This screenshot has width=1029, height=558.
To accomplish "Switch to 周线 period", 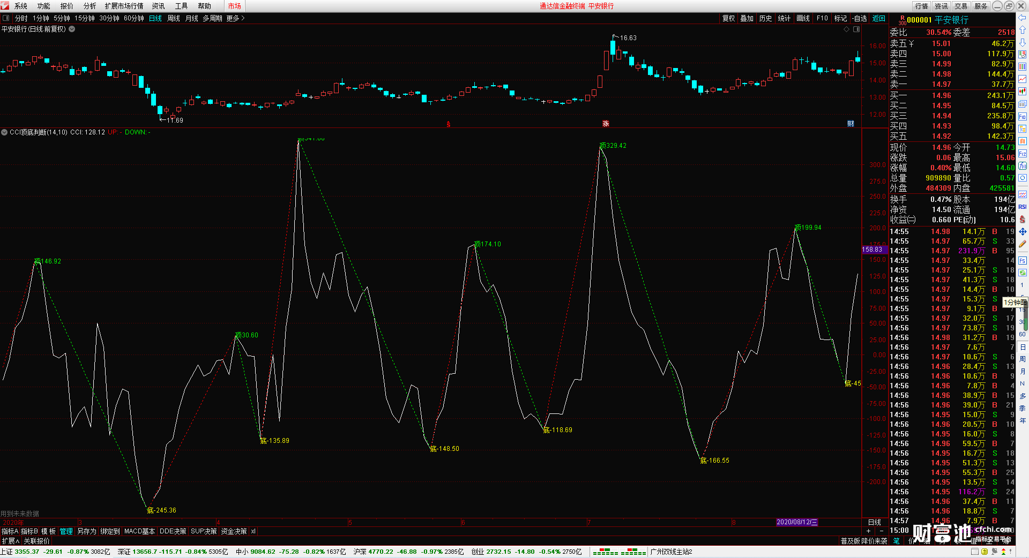I will click(174, 18).
